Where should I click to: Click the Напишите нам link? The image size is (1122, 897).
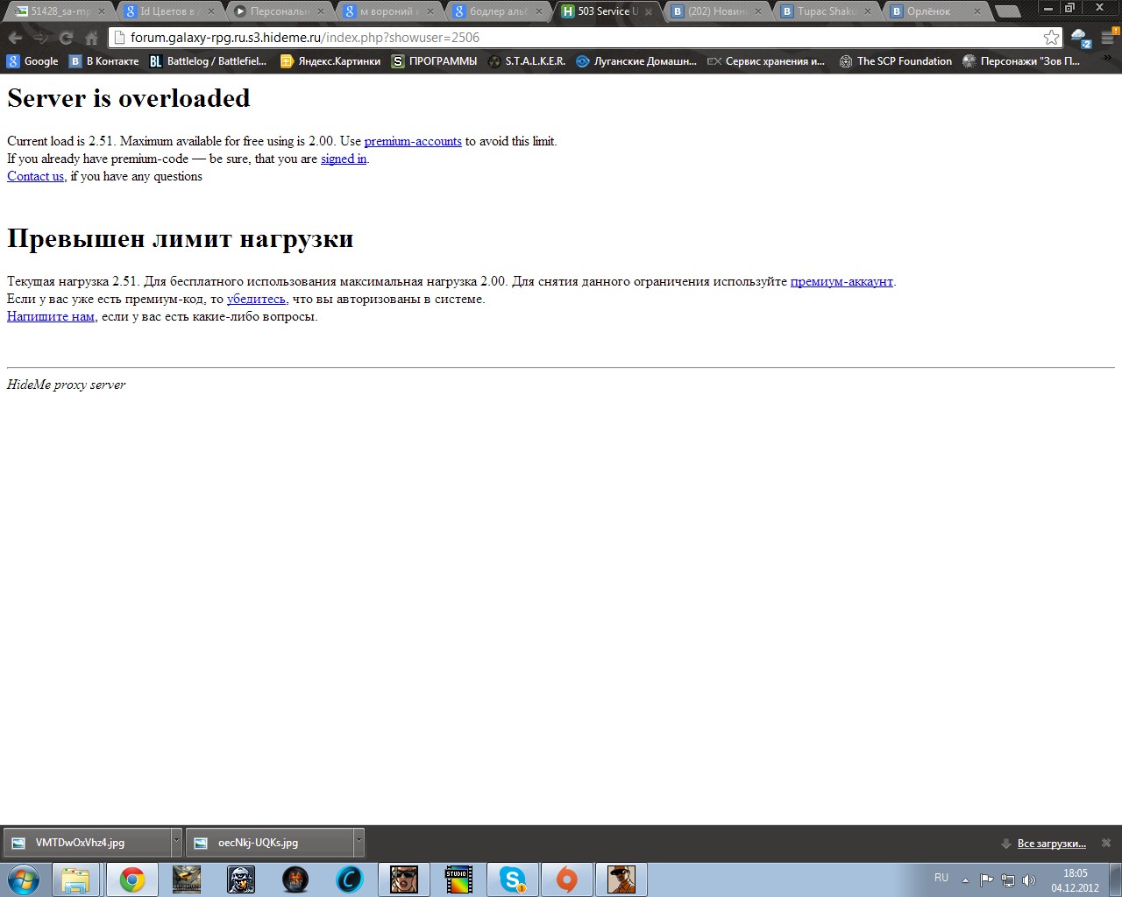(x=51, y=316)
